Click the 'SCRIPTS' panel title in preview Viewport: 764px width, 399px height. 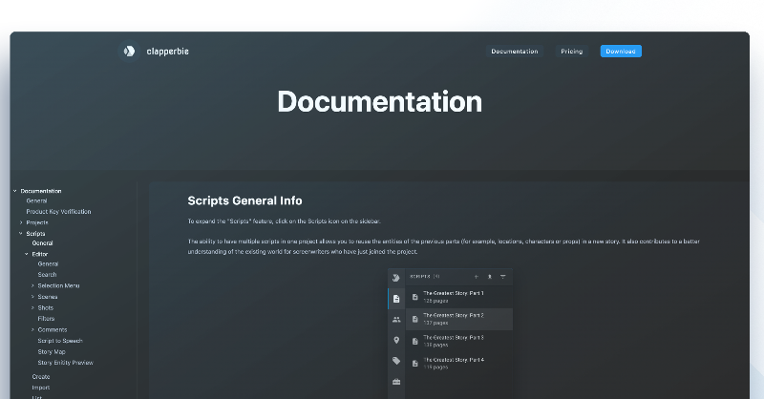(x=420, y=276)
